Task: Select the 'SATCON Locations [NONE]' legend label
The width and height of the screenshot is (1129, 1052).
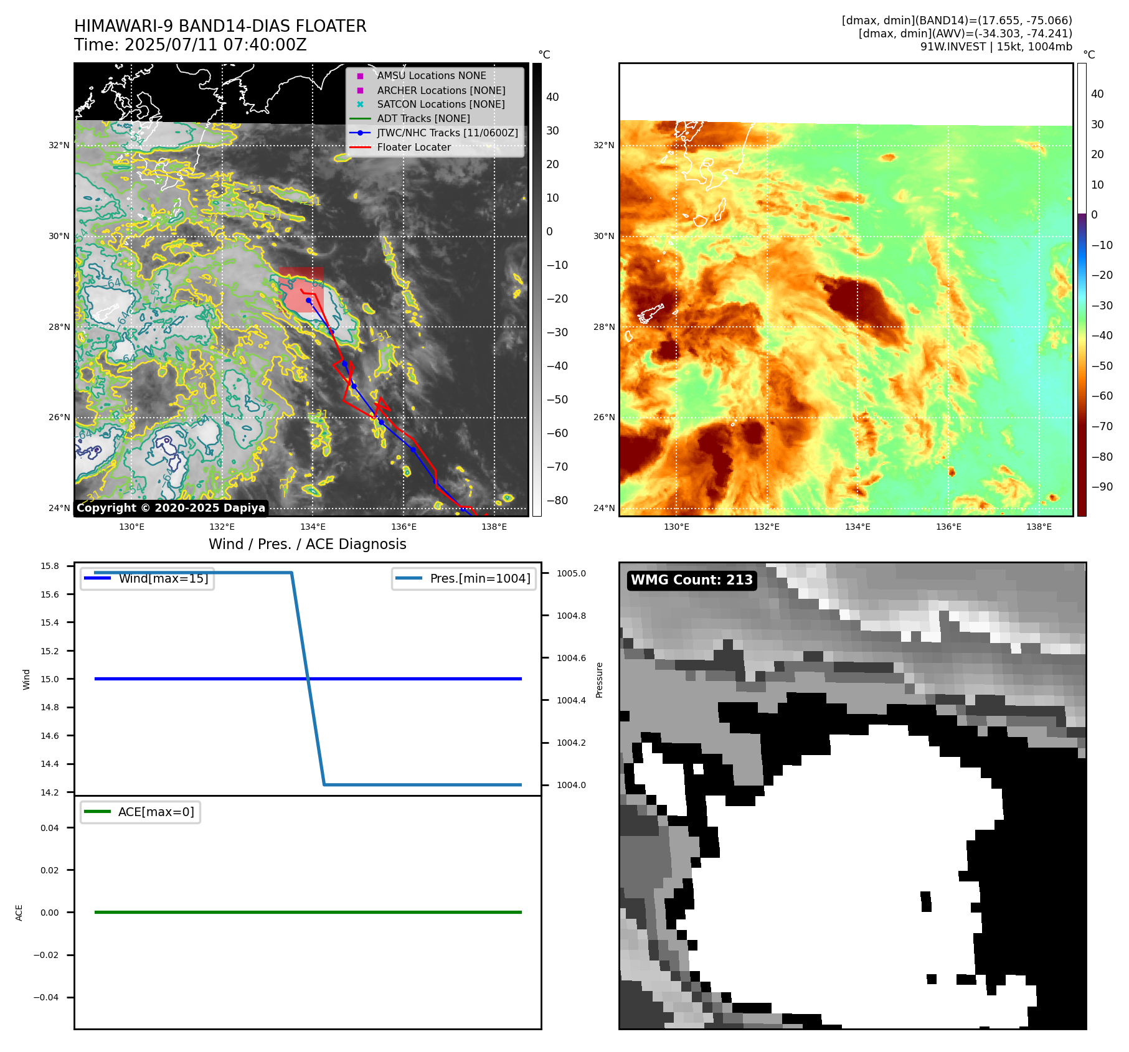Action: (441, 104)
